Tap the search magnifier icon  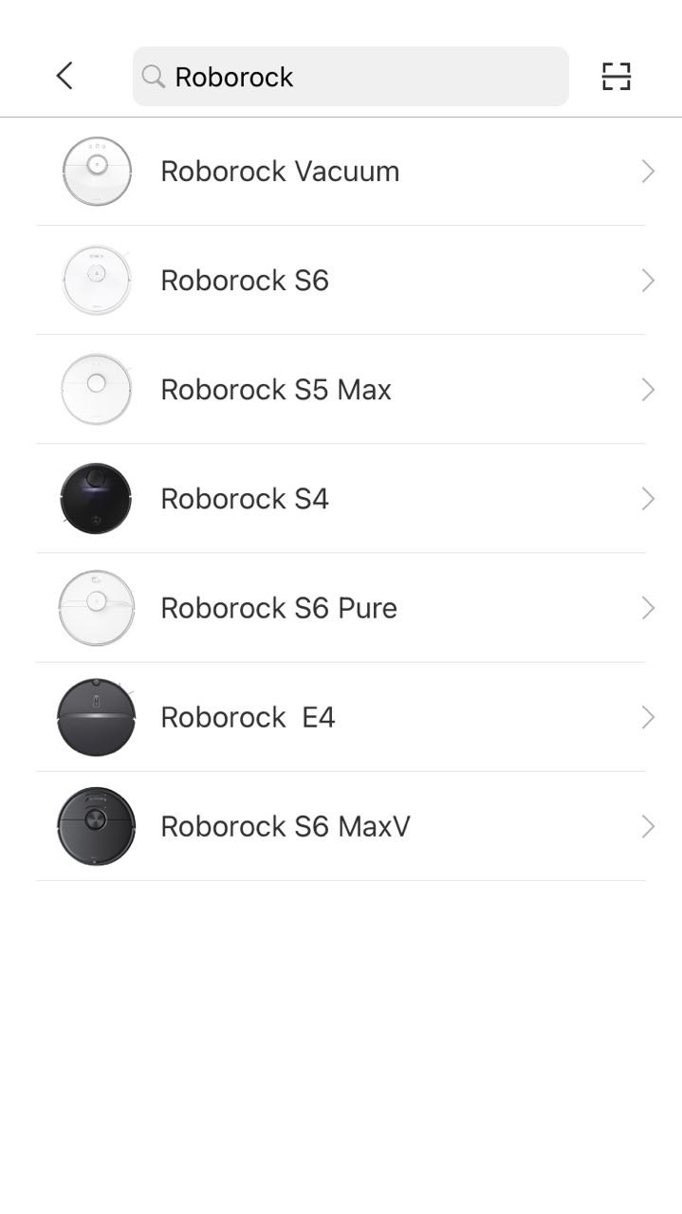[x=154, y=76]
